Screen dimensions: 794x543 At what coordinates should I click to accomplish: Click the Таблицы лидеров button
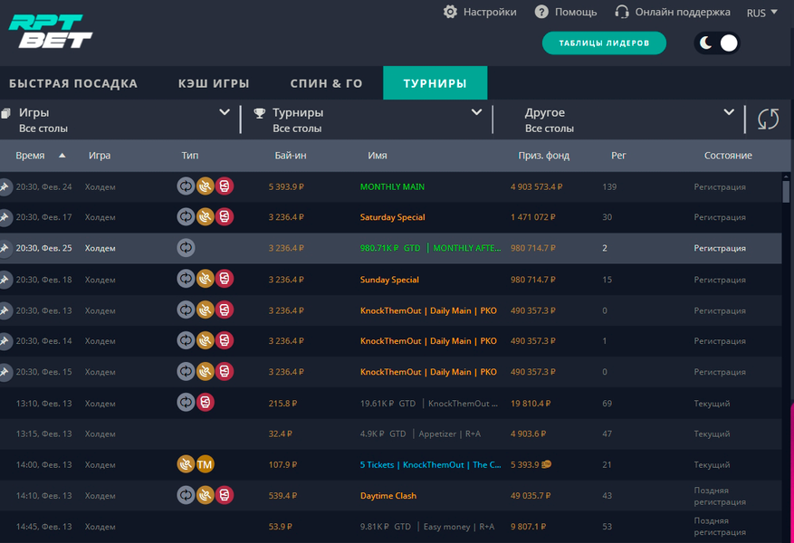click(x=604, y=43)
